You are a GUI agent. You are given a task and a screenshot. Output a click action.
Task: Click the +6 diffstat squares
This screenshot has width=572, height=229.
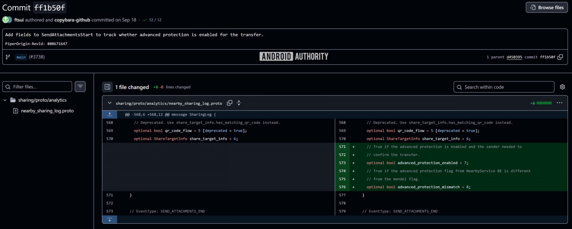tap(544, 103)
